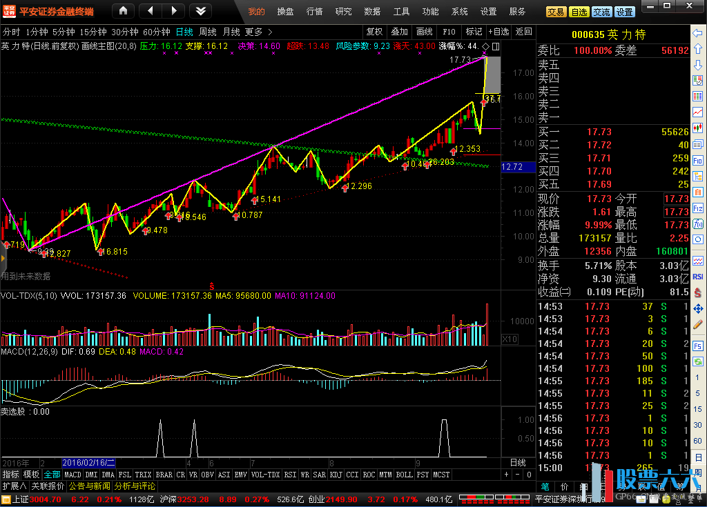Image resolution: width=707 pixels, height=507 pixels.
Task: Click the blue four-way move arrows icon
Action: [697, 309]
